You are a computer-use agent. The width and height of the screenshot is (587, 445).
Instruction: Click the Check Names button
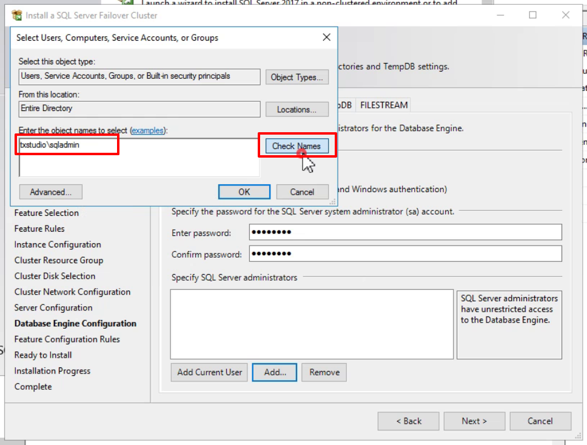[x=297, y=146]
